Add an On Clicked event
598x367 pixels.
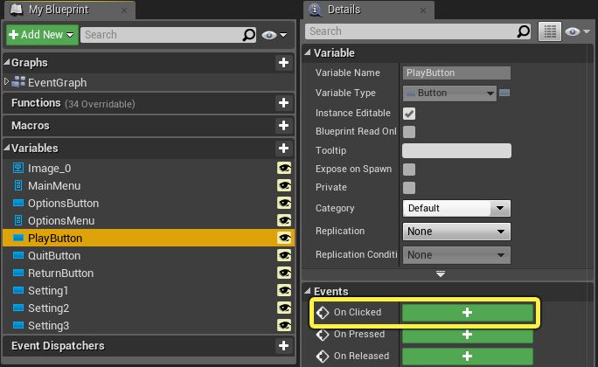(x=468, y=313)
